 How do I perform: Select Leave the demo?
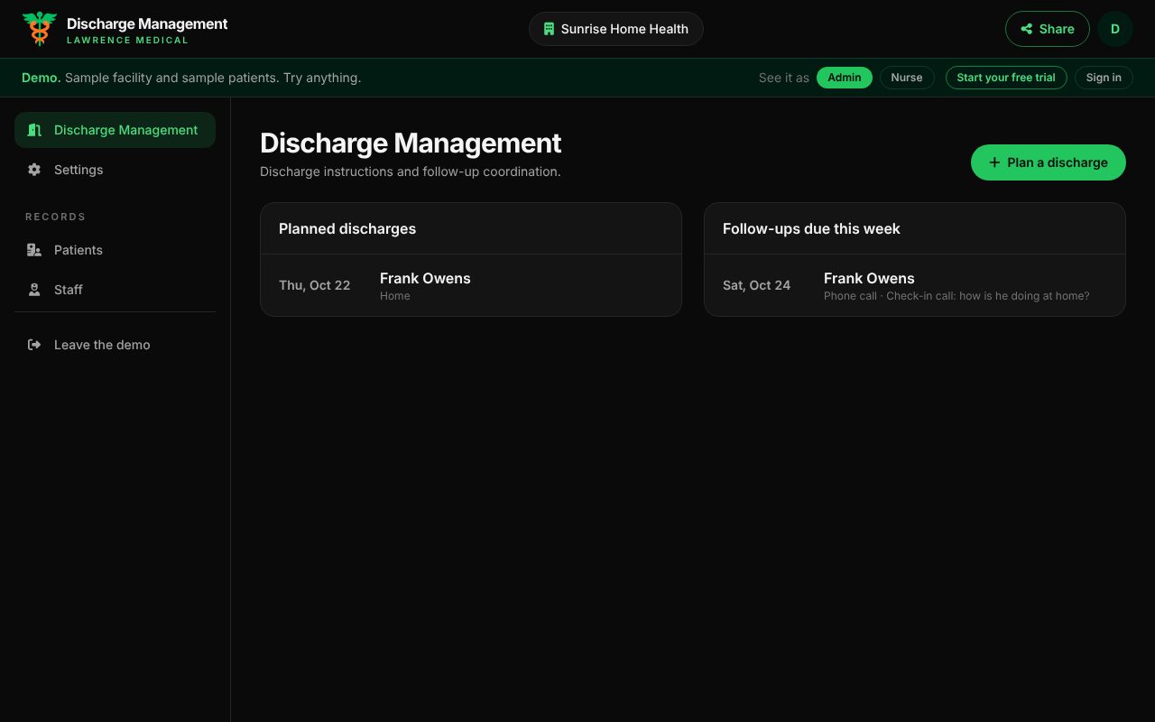pos(115,345)
